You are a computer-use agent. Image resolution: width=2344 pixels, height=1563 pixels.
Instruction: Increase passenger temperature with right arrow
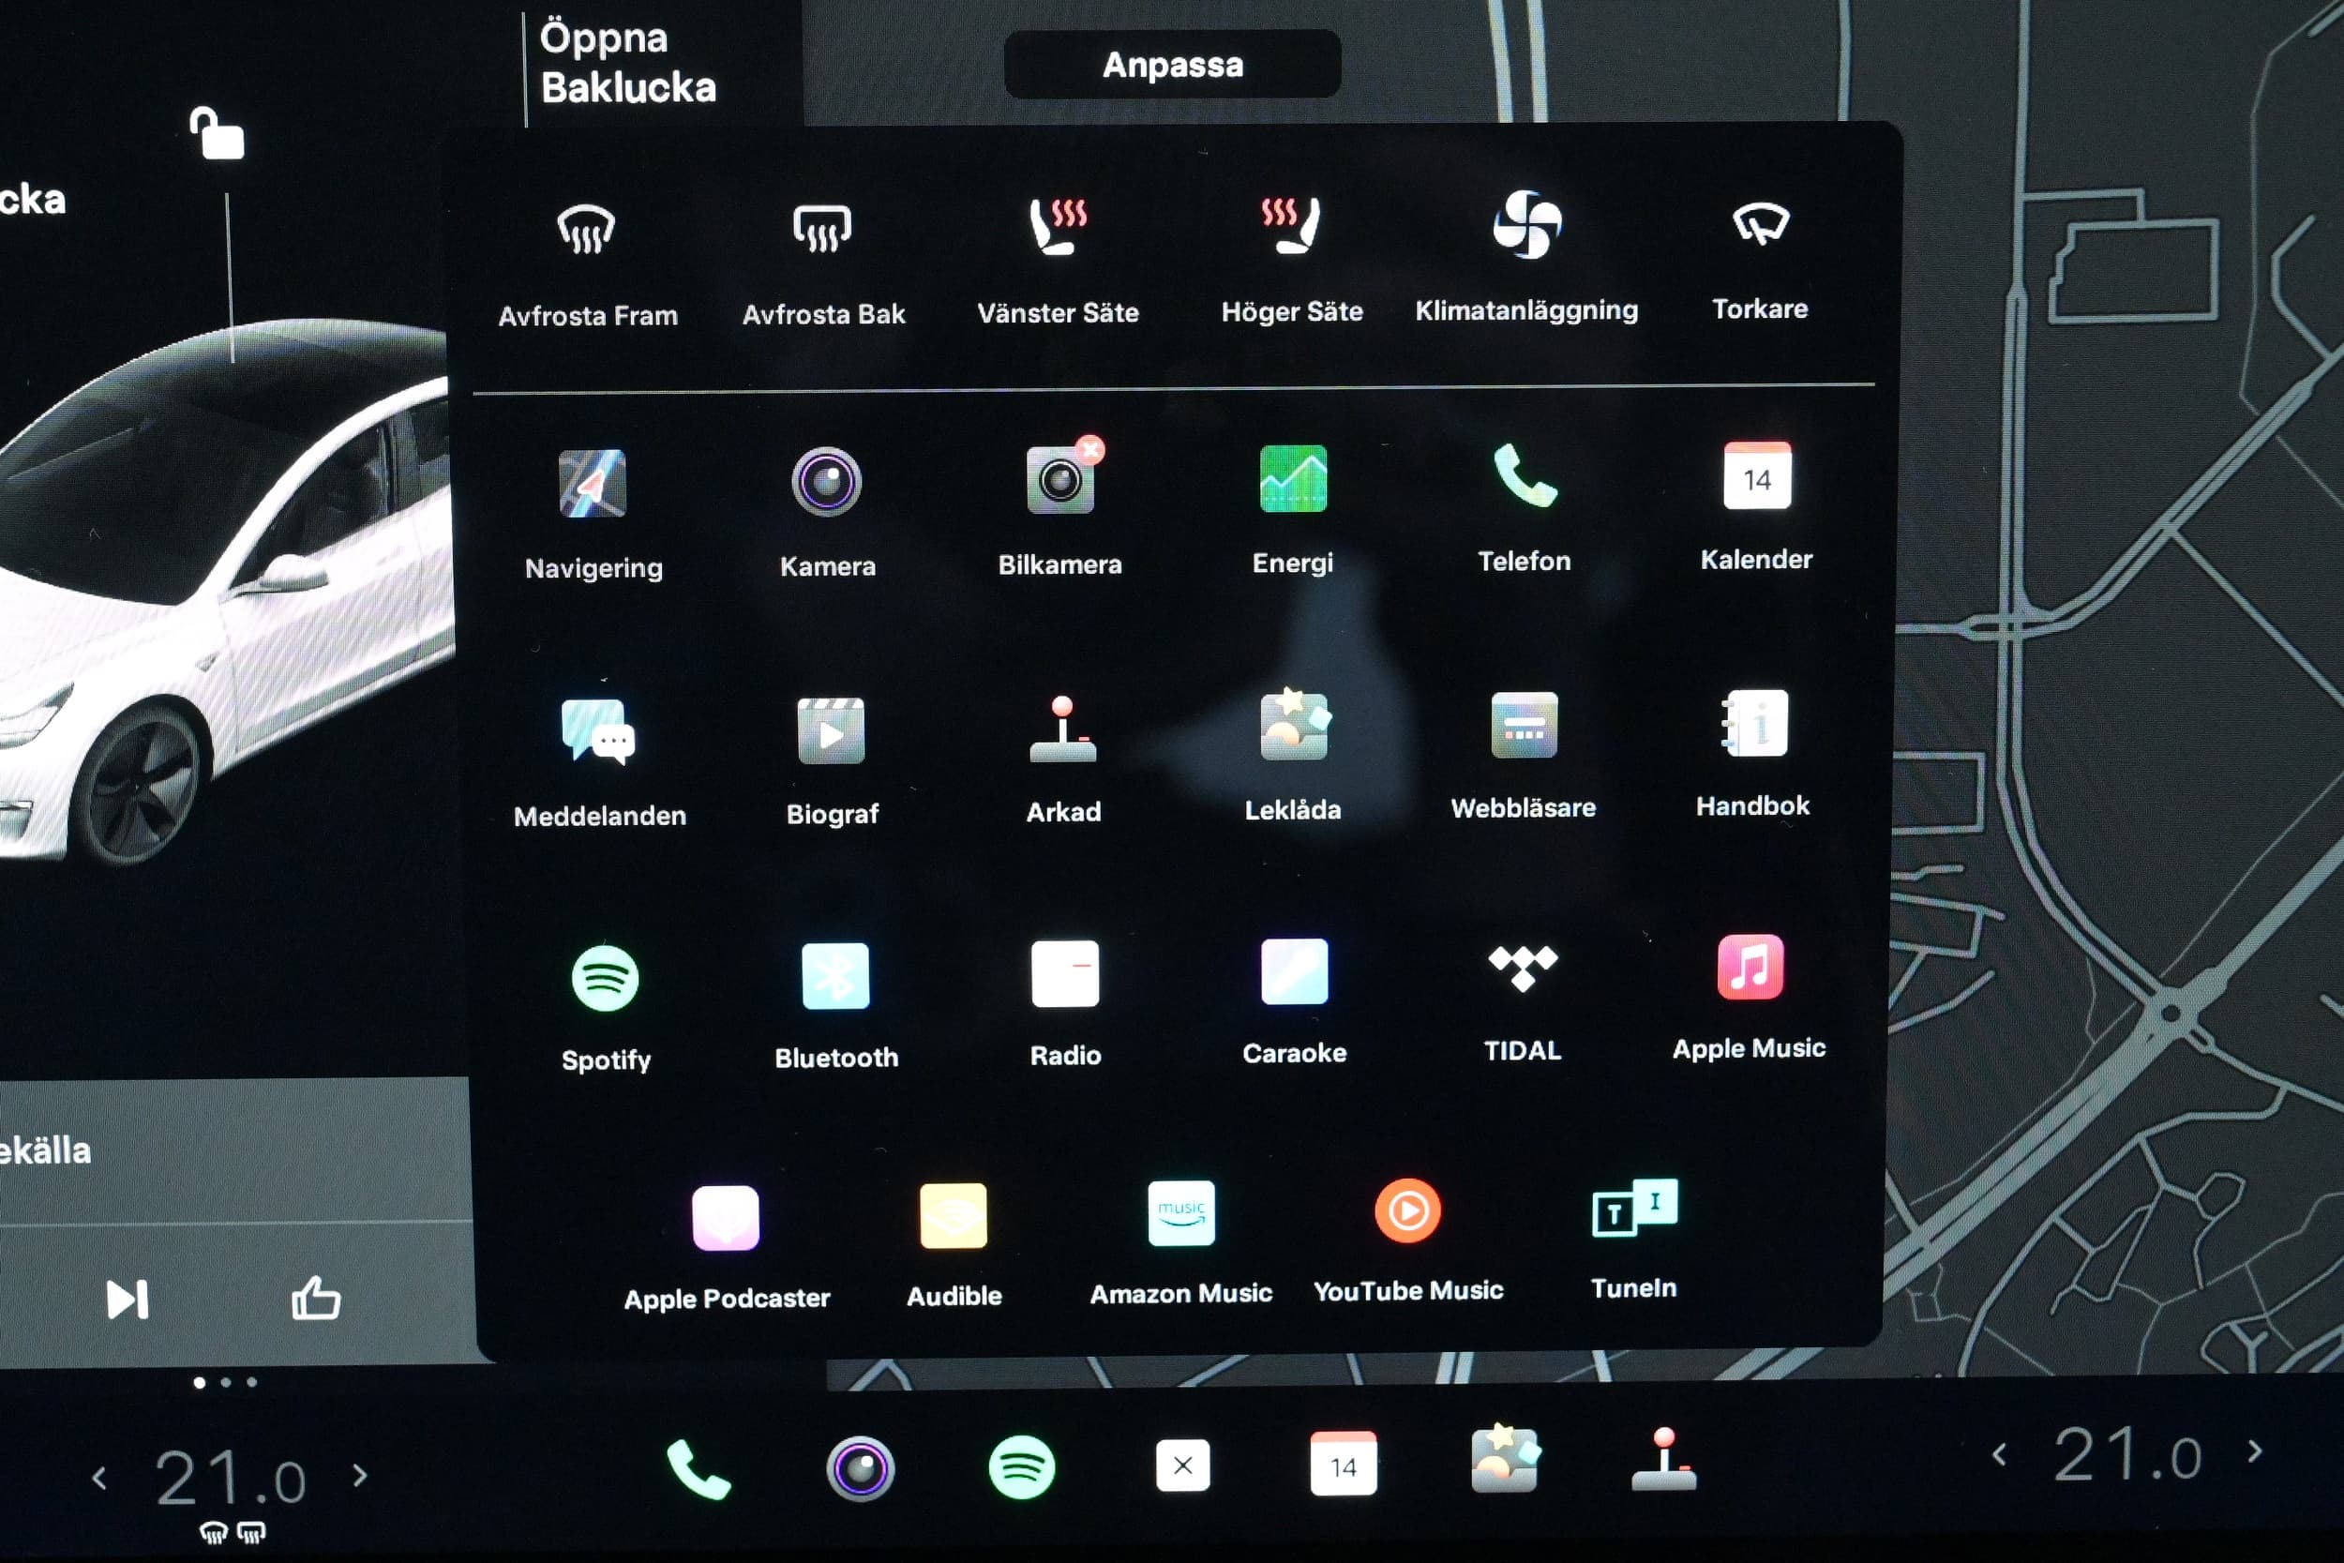pos(2255,1451)
